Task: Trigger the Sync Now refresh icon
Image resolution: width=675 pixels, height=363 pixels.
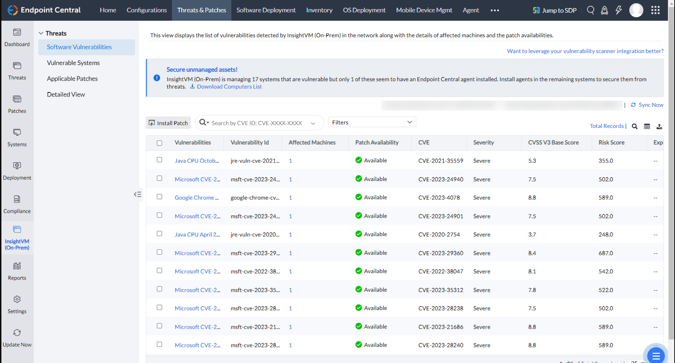Action: click(633, 105)
